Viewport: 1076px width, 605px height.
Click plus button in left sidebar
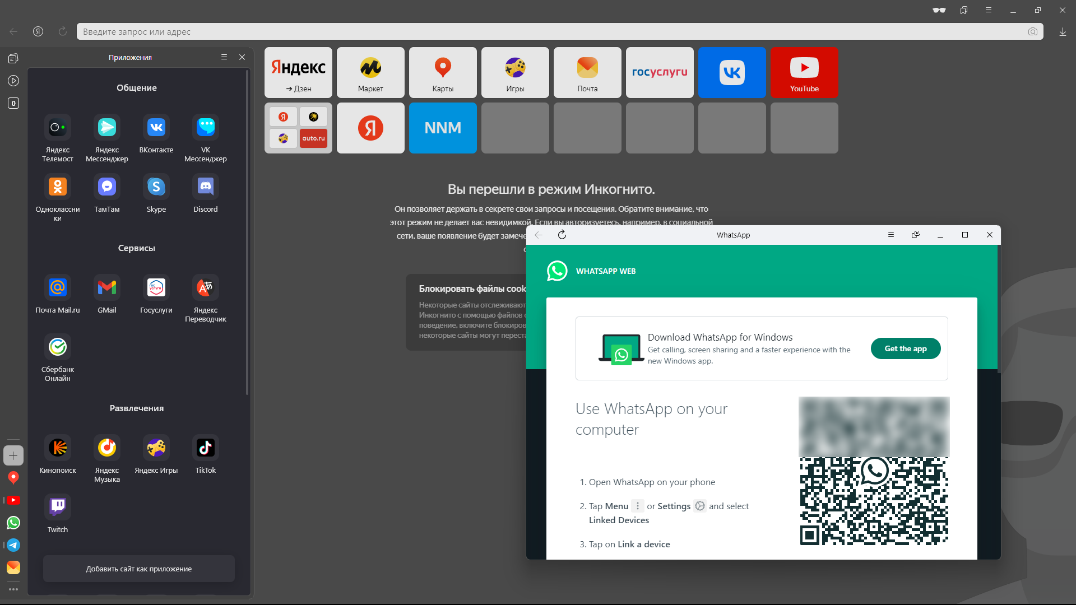point(13,455)
